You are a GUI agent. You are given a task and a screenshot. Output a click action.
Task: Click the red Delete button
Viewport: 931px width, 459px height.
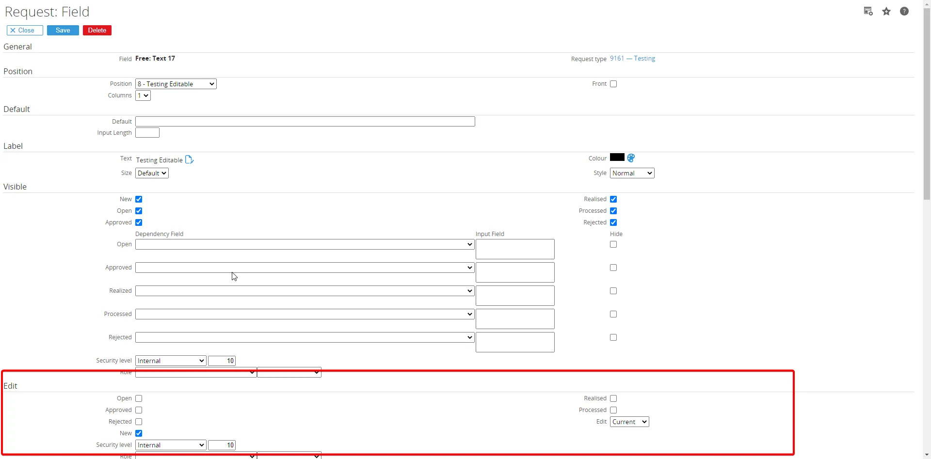pos(97,31)
